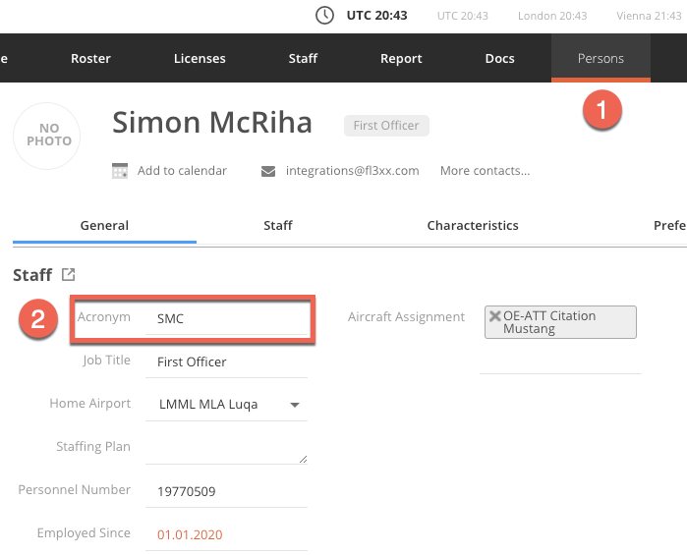
Task: Expand the Home Airport dropdown arrow
Action: click(x=295, y=405)
